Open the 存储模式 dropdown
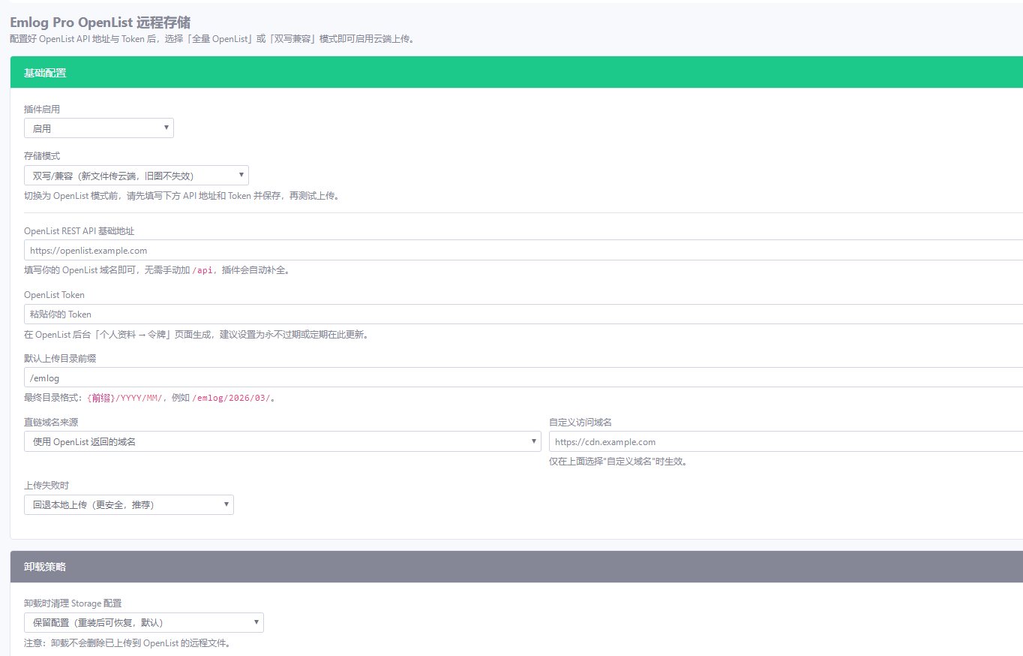 pos(136,176)
